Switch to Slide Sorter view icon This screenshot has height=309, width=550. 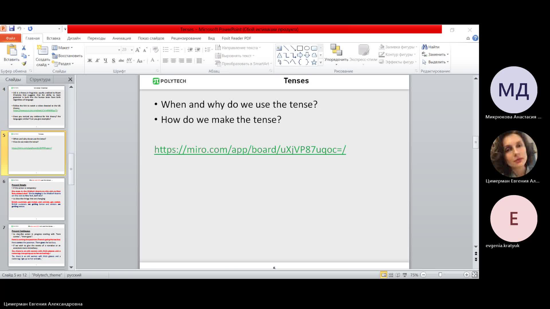[391, 275]
